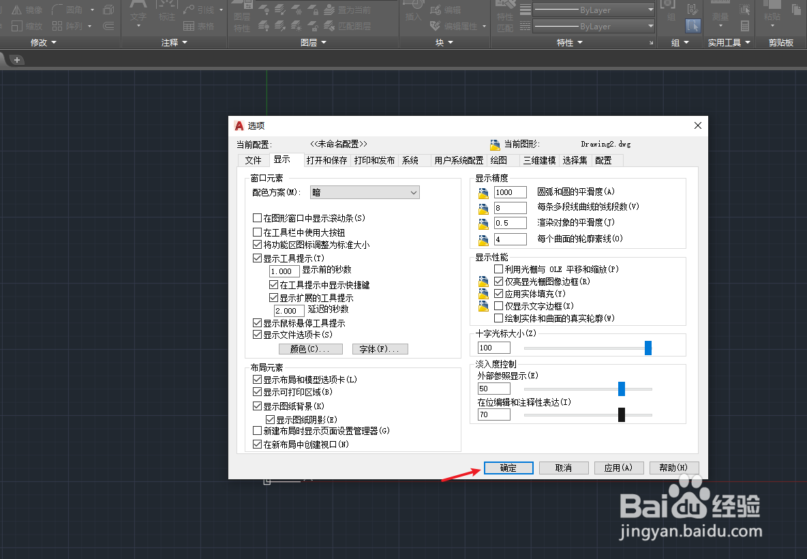Open the second ByLayer linetype dropdown
The height and width of the screenshot is (559, 807).
click(x=594, y=26)
